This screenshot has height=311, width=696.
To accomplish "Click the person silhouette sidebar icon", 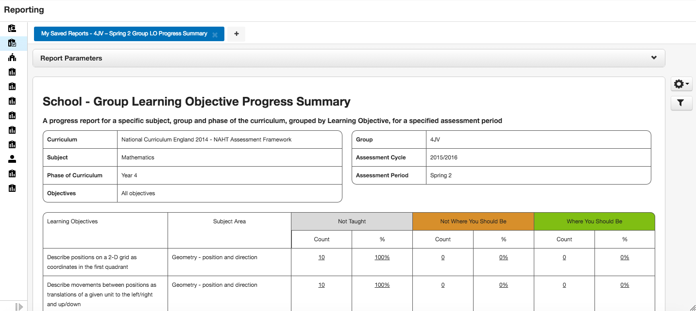I will [12, 159].
